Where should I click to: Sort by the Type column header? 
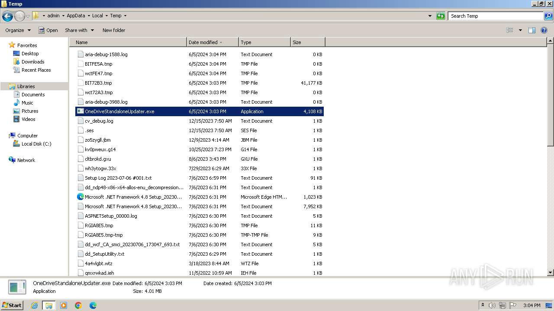(x=264, y=42)
